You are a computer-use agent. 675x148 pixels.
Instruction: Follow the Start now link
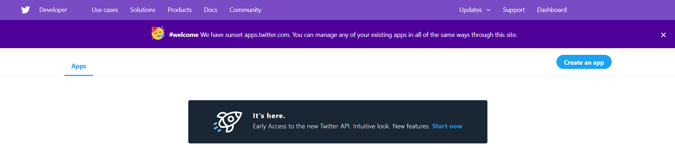(x=447, y=126)
